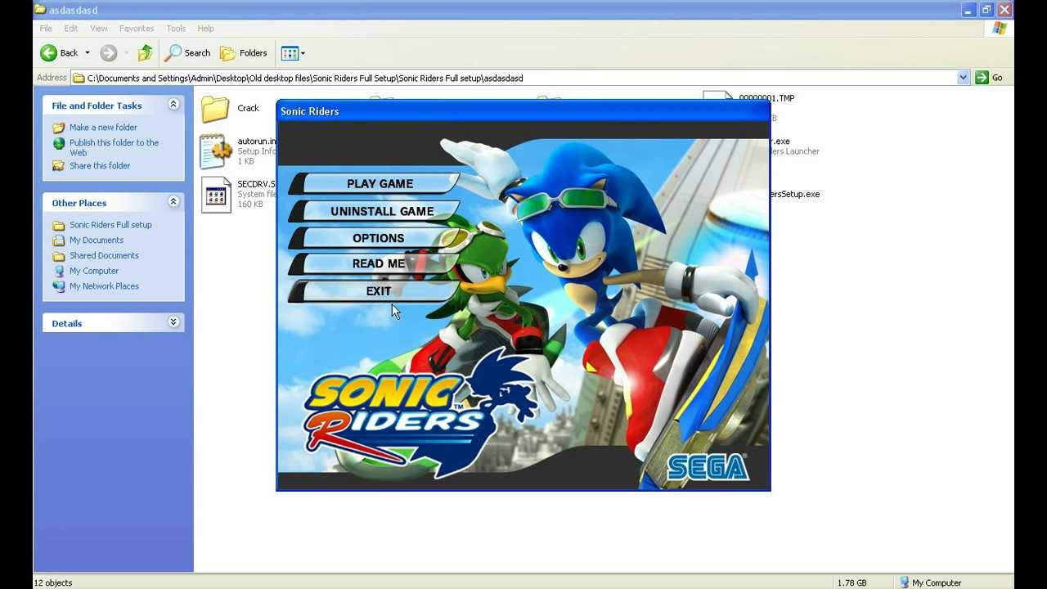Click the My Computer icon in sidebar
The width and height of the screenshot is (1047, 589).
click(x=58, y=271)
